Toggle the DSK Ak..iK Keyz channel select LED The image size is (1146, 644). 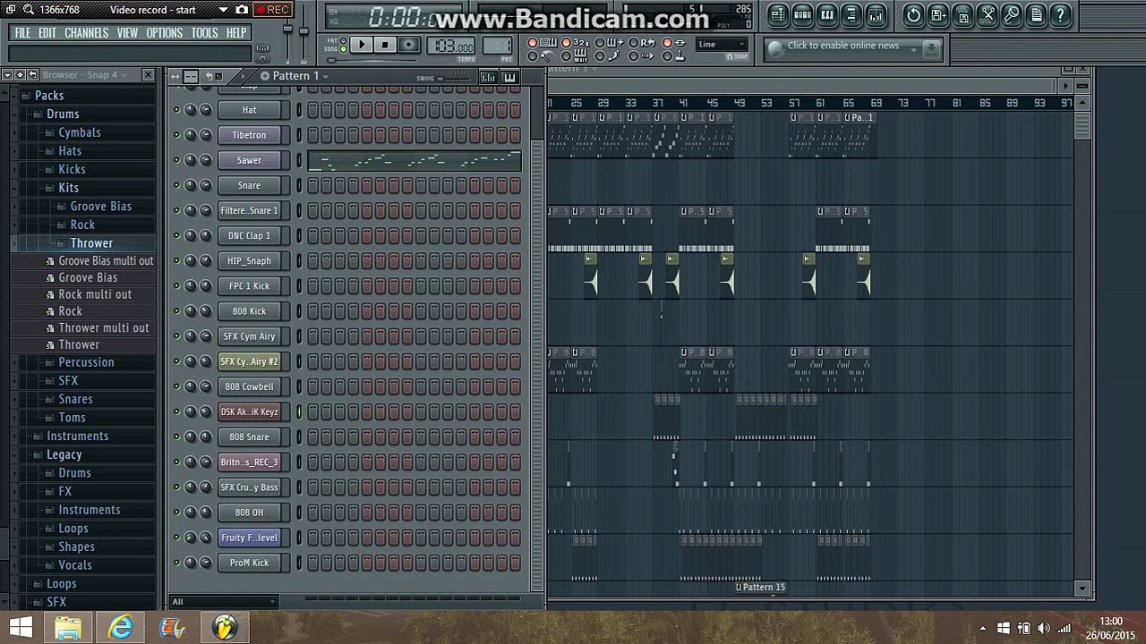click(x=299, y=411)
